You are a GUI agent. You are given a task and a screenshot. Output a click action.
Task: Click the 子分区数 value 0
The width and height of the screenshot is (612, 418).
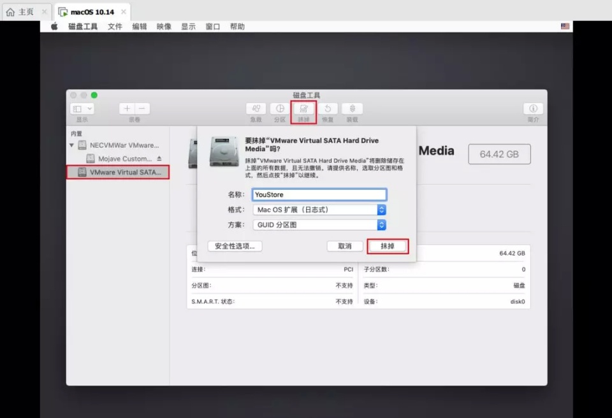click(x=523, y=270)
